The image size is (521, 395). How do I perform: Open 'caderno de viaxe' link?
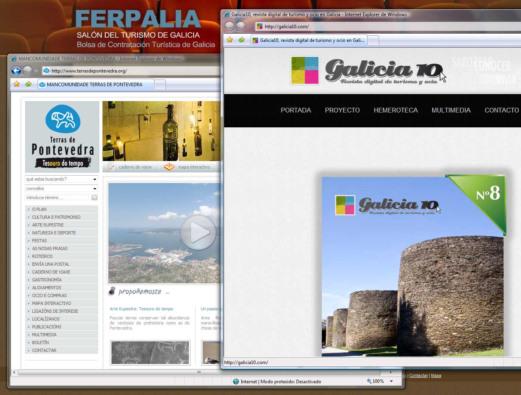135,167
